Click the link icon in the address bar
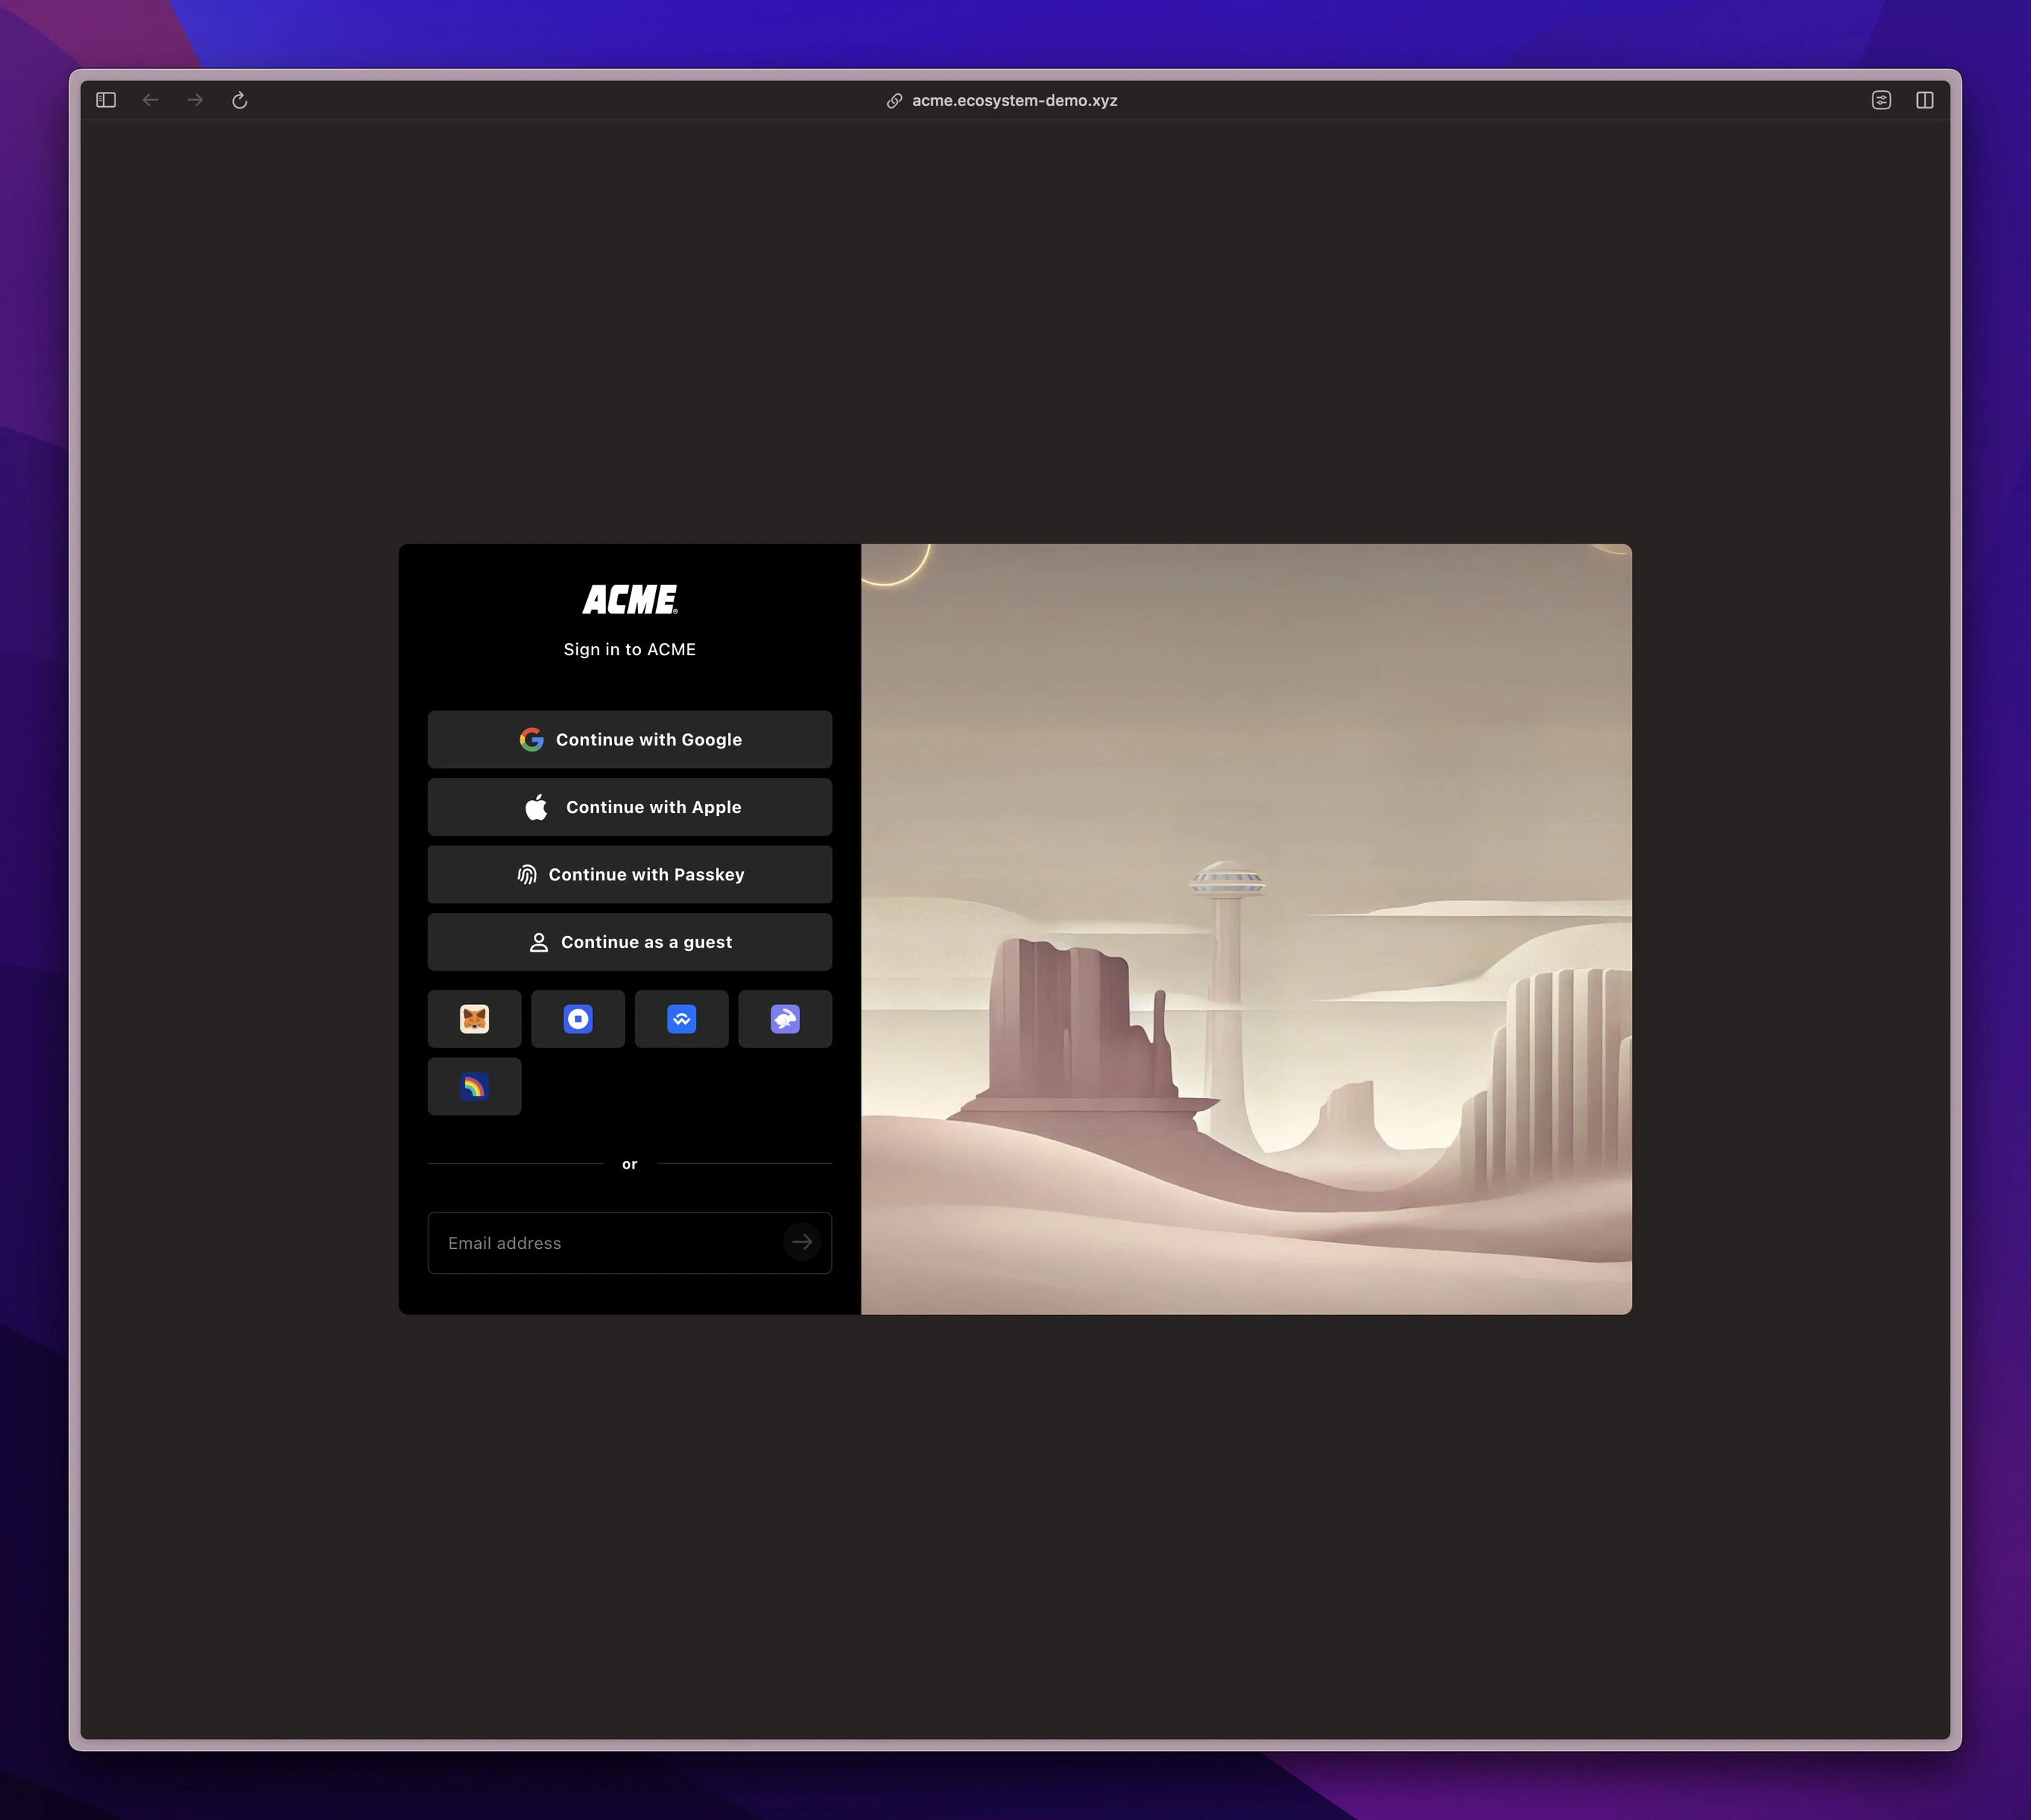This screenshot has width=2031, height=1820. click(x=894, y=101)
